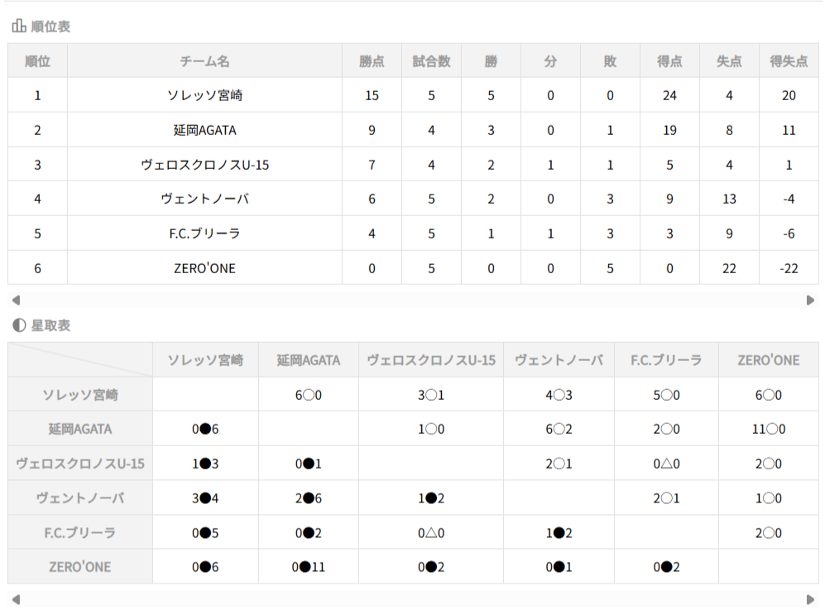The height and width of the screenshot is (615, 830).
Task: Select 延岡AGATA row header in 星取表
Action: [80, 430]
